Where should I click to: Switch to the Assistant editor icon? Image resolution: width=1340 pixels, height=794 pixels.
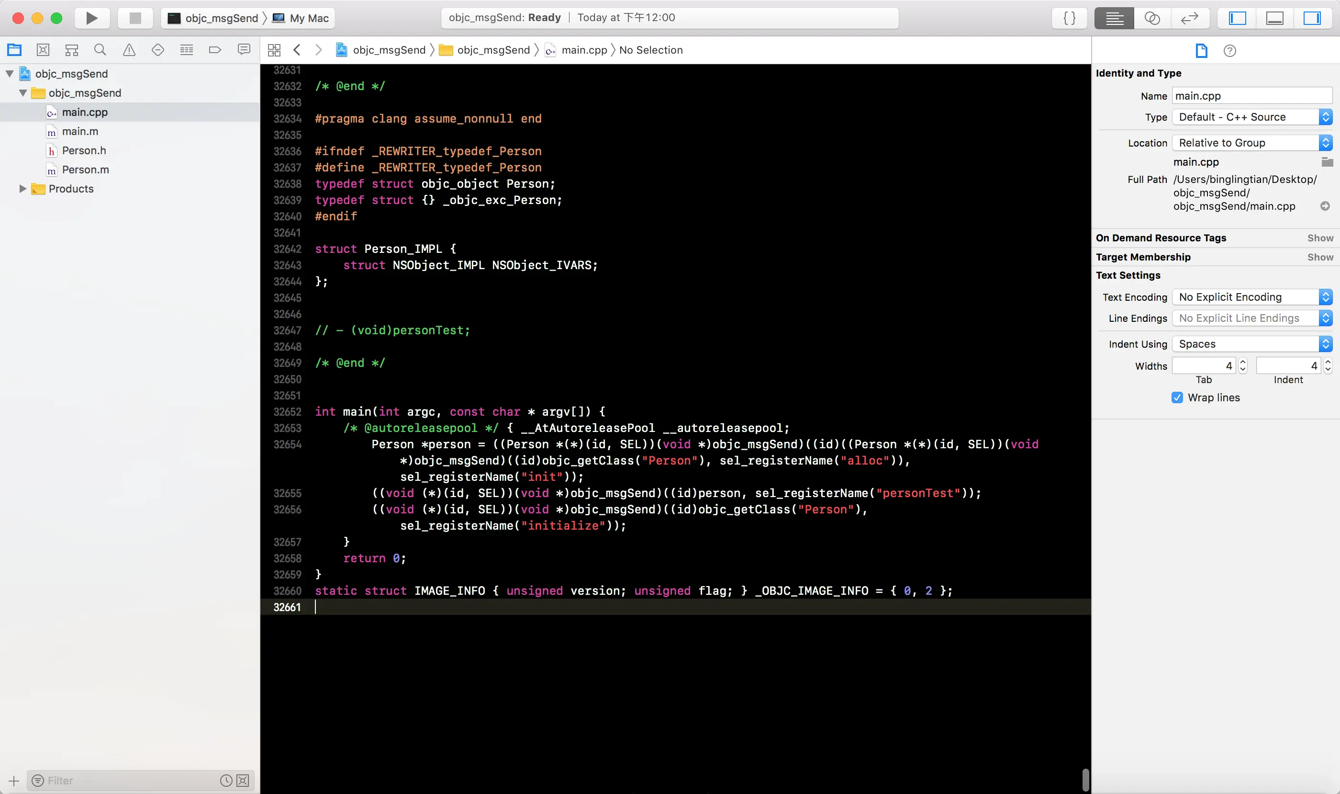(1152, 18)
